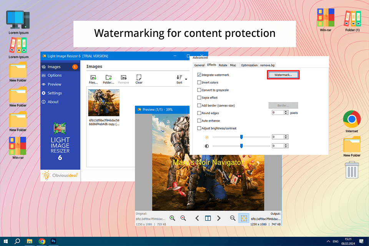
Task: Show hidden tray icons chevron
Action: pyautogui.click(x=328, y=241)
